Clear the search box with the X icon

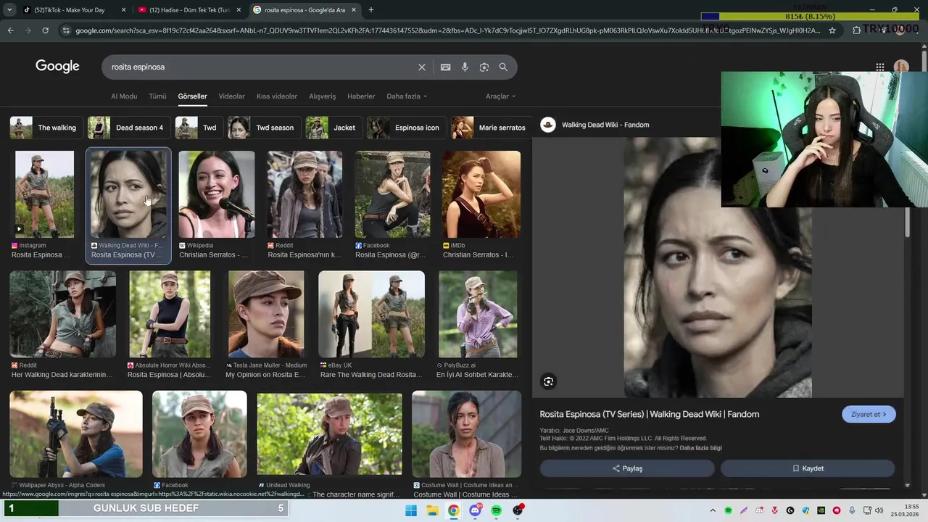[421, 67]
